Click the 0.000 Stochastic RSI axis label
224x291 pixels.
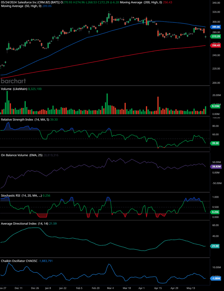coord(215,217)
